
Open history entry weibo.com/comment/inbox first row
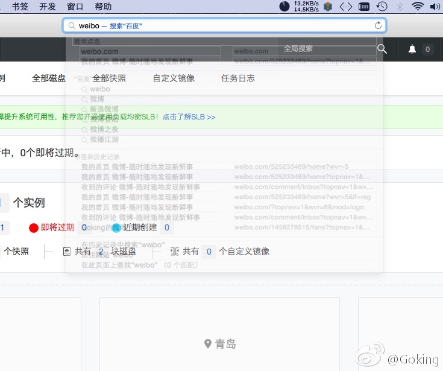(x=228, y=187)
